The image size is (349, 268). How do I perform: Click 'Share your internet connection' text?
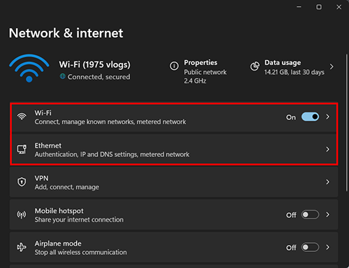point(79,220)
